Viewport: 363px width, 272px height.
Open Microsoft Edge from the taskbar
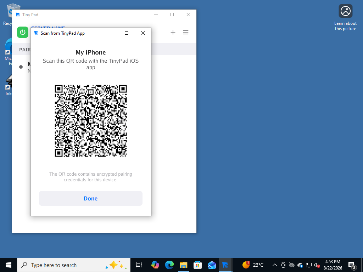pos(169,265)
